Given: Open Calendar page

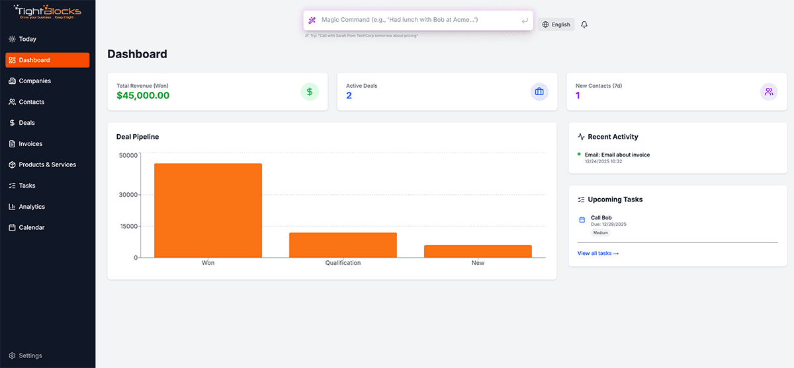Looking at the screenshot, I should pos(48,227).
